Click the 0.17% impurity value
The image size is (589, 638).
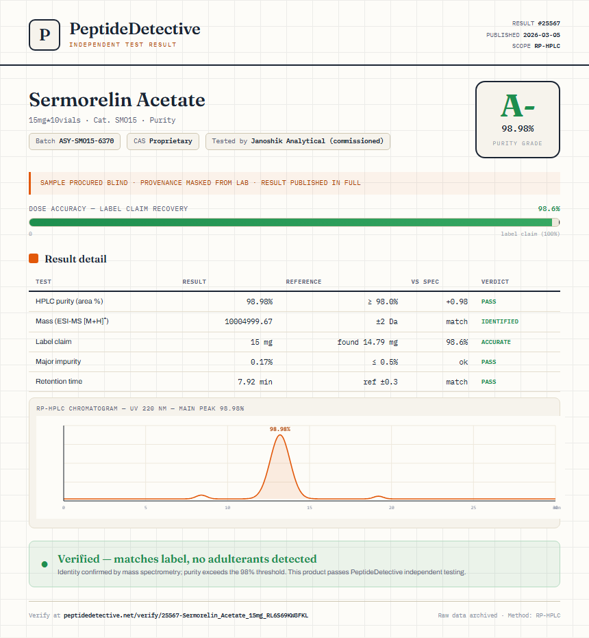(x=262, y=362)
